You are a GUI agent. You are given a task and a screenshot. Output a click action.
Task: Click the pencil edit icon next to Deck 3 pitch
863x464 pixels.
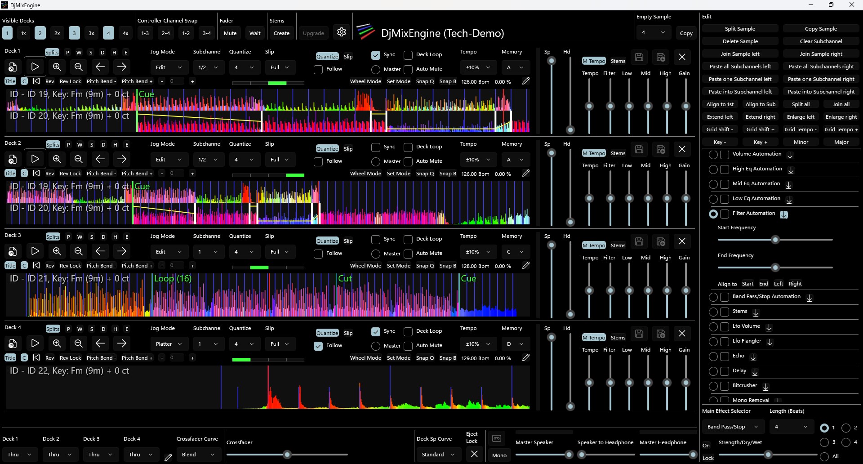coord(526,265)
